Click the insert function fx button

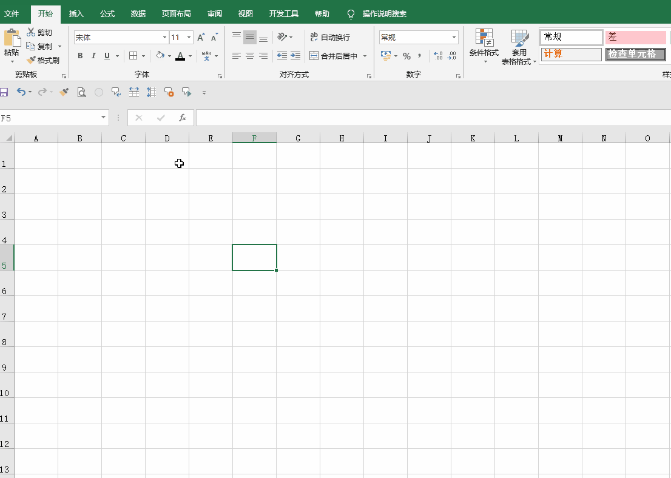[182, 118]
